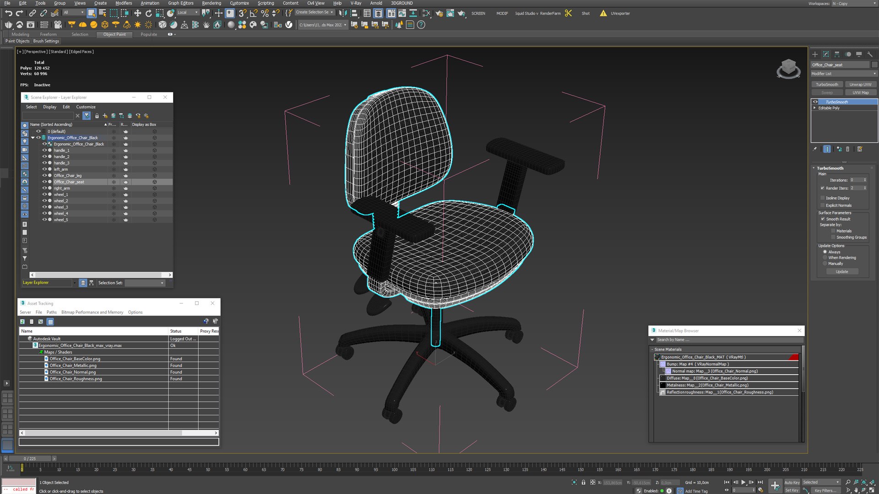
Task: Click the lock icon in Scene Explorer toolbar
Action: click(97, 116)
